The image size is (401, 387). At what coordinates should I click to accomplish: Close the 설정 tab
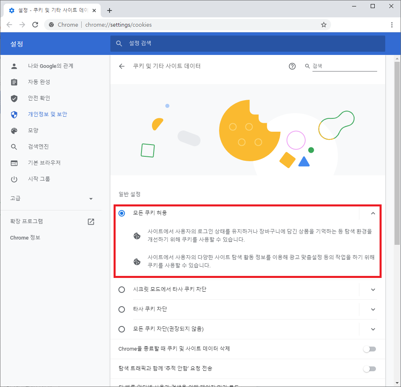94,11
